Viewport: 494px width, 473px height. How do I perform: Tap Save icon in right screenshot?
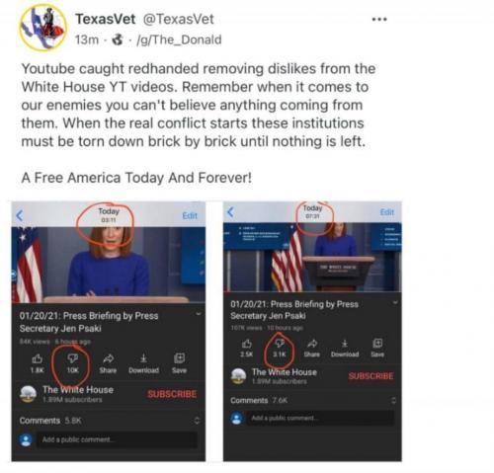[x=377, y=344]
